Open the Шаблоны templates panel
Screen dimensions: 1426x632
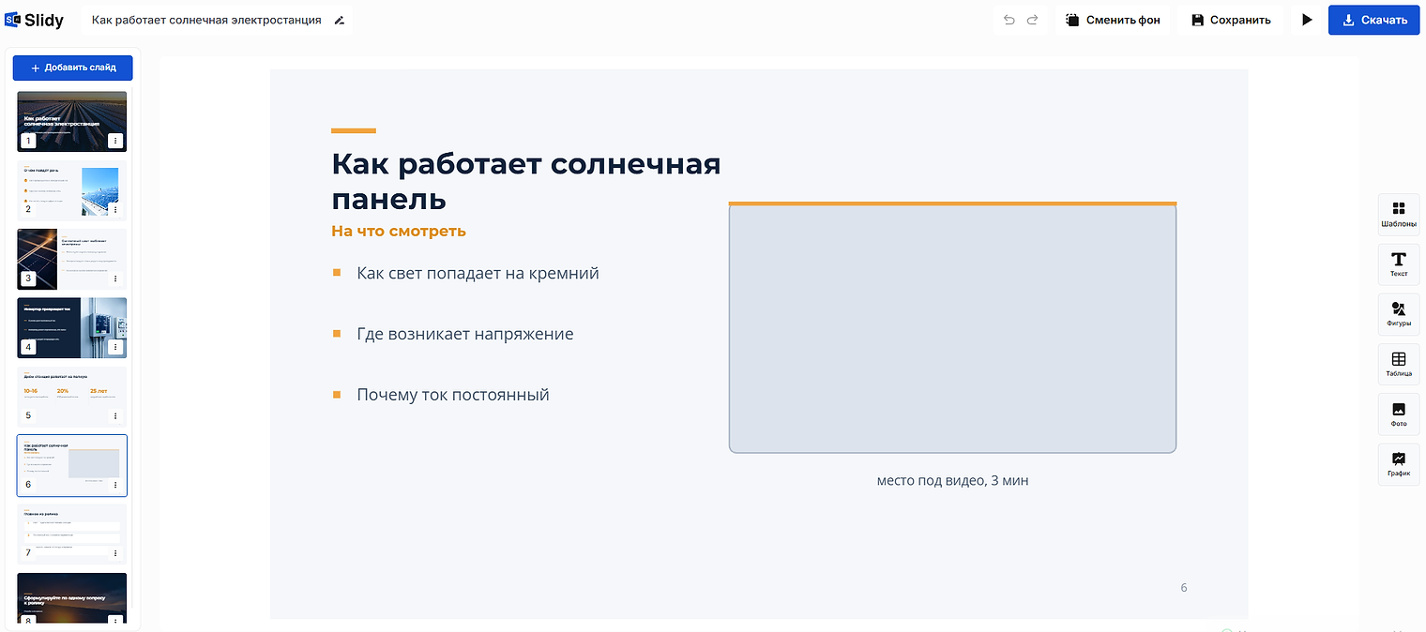click(x=1399, y=216)
